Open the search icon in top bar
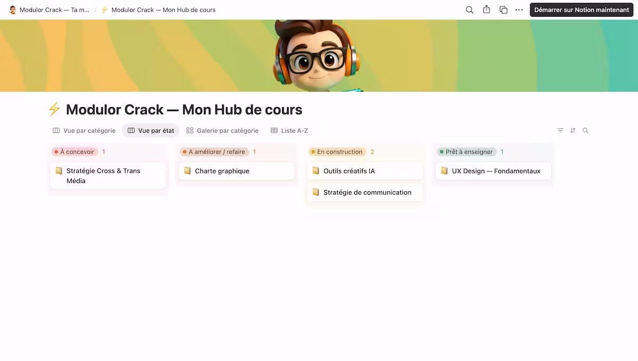This screenshot has height=361, width=638. click(469, 10)
